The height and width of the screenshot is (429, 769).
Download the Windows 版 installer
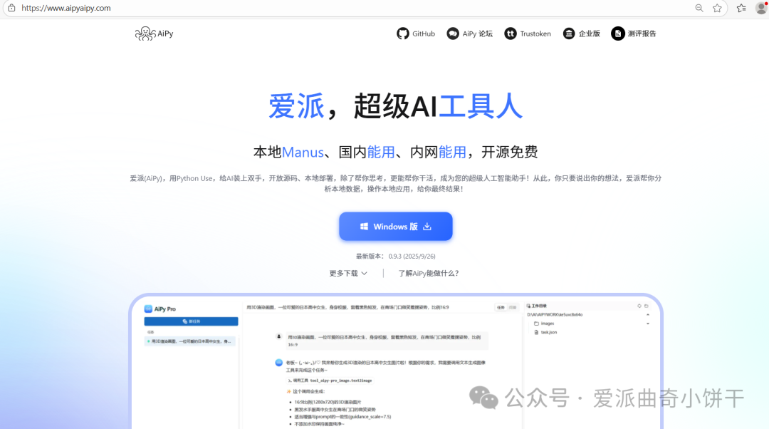(x=396, y=227)
